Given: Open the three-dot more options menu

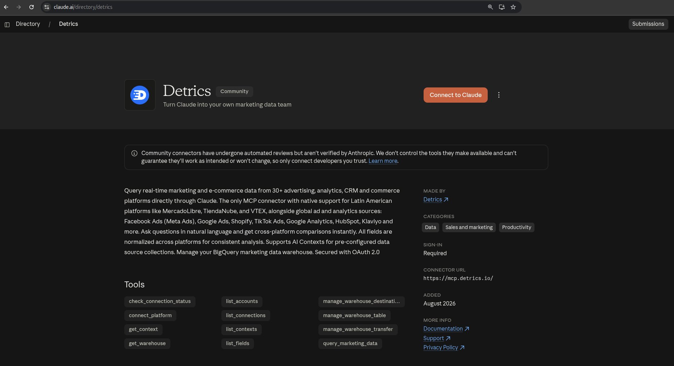Looking at the screenshot, I should tap(499, 95).
